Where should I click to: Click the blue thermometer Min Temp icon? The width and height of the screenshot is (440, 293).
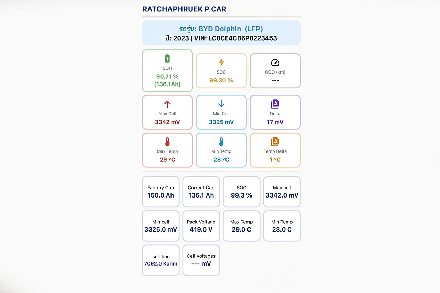point(221,142)
